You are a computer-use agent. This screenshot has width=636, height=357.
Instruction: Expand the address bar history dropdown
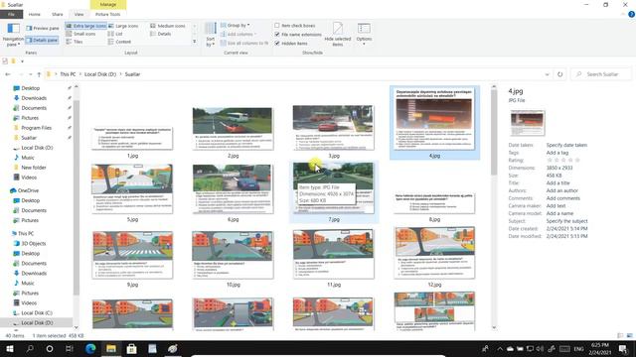tap(547, 74)
